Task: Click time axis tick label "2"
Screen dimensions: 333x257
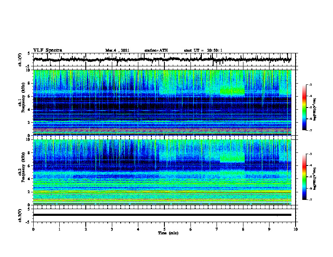Action: [86, 229]
